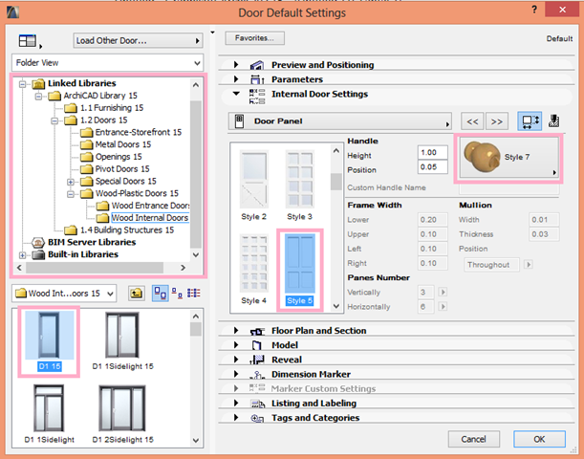584x459 pixels.
Task: Expand the Special Doors 15 folder
Action: tap(71, 182)
